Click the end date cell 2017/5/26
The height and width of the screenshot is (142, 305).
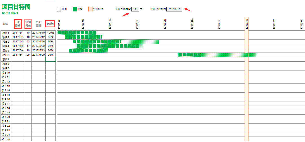38,42
